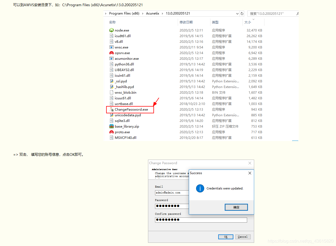Click the LIBEAY32.dll file icon
336x246 pixels.
112,70
